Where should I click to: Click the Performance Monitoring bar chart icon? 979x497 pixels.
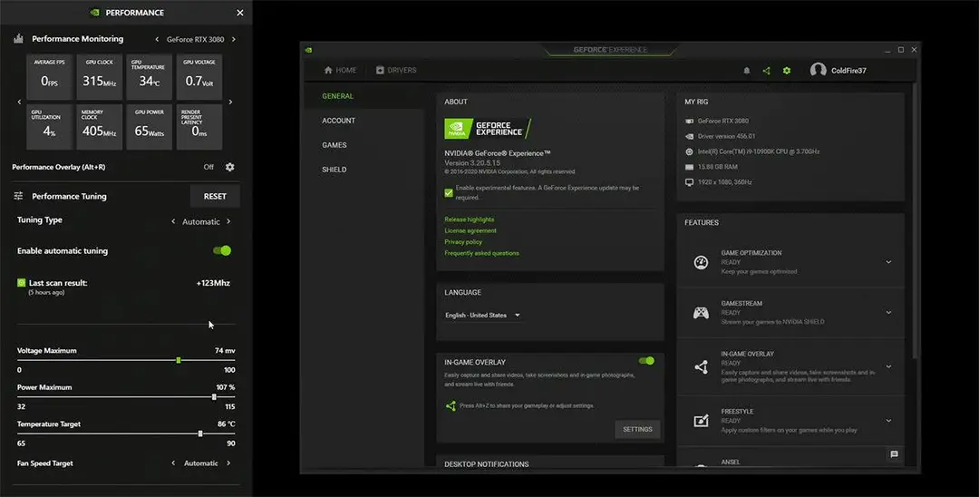tap(18, 39)
